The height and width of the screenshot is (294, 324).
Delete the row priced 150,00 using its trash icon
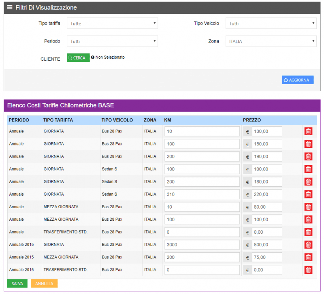point(308,144)
